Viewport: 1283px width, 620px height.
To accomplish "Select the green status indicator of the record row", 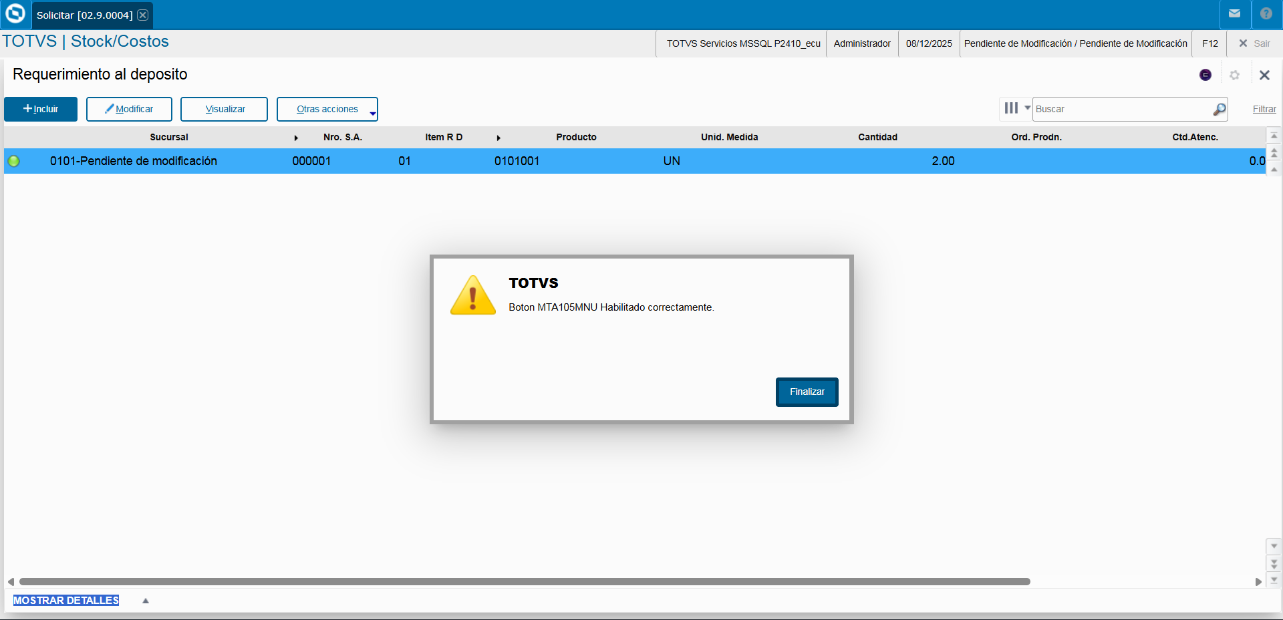I will [14, 160].
